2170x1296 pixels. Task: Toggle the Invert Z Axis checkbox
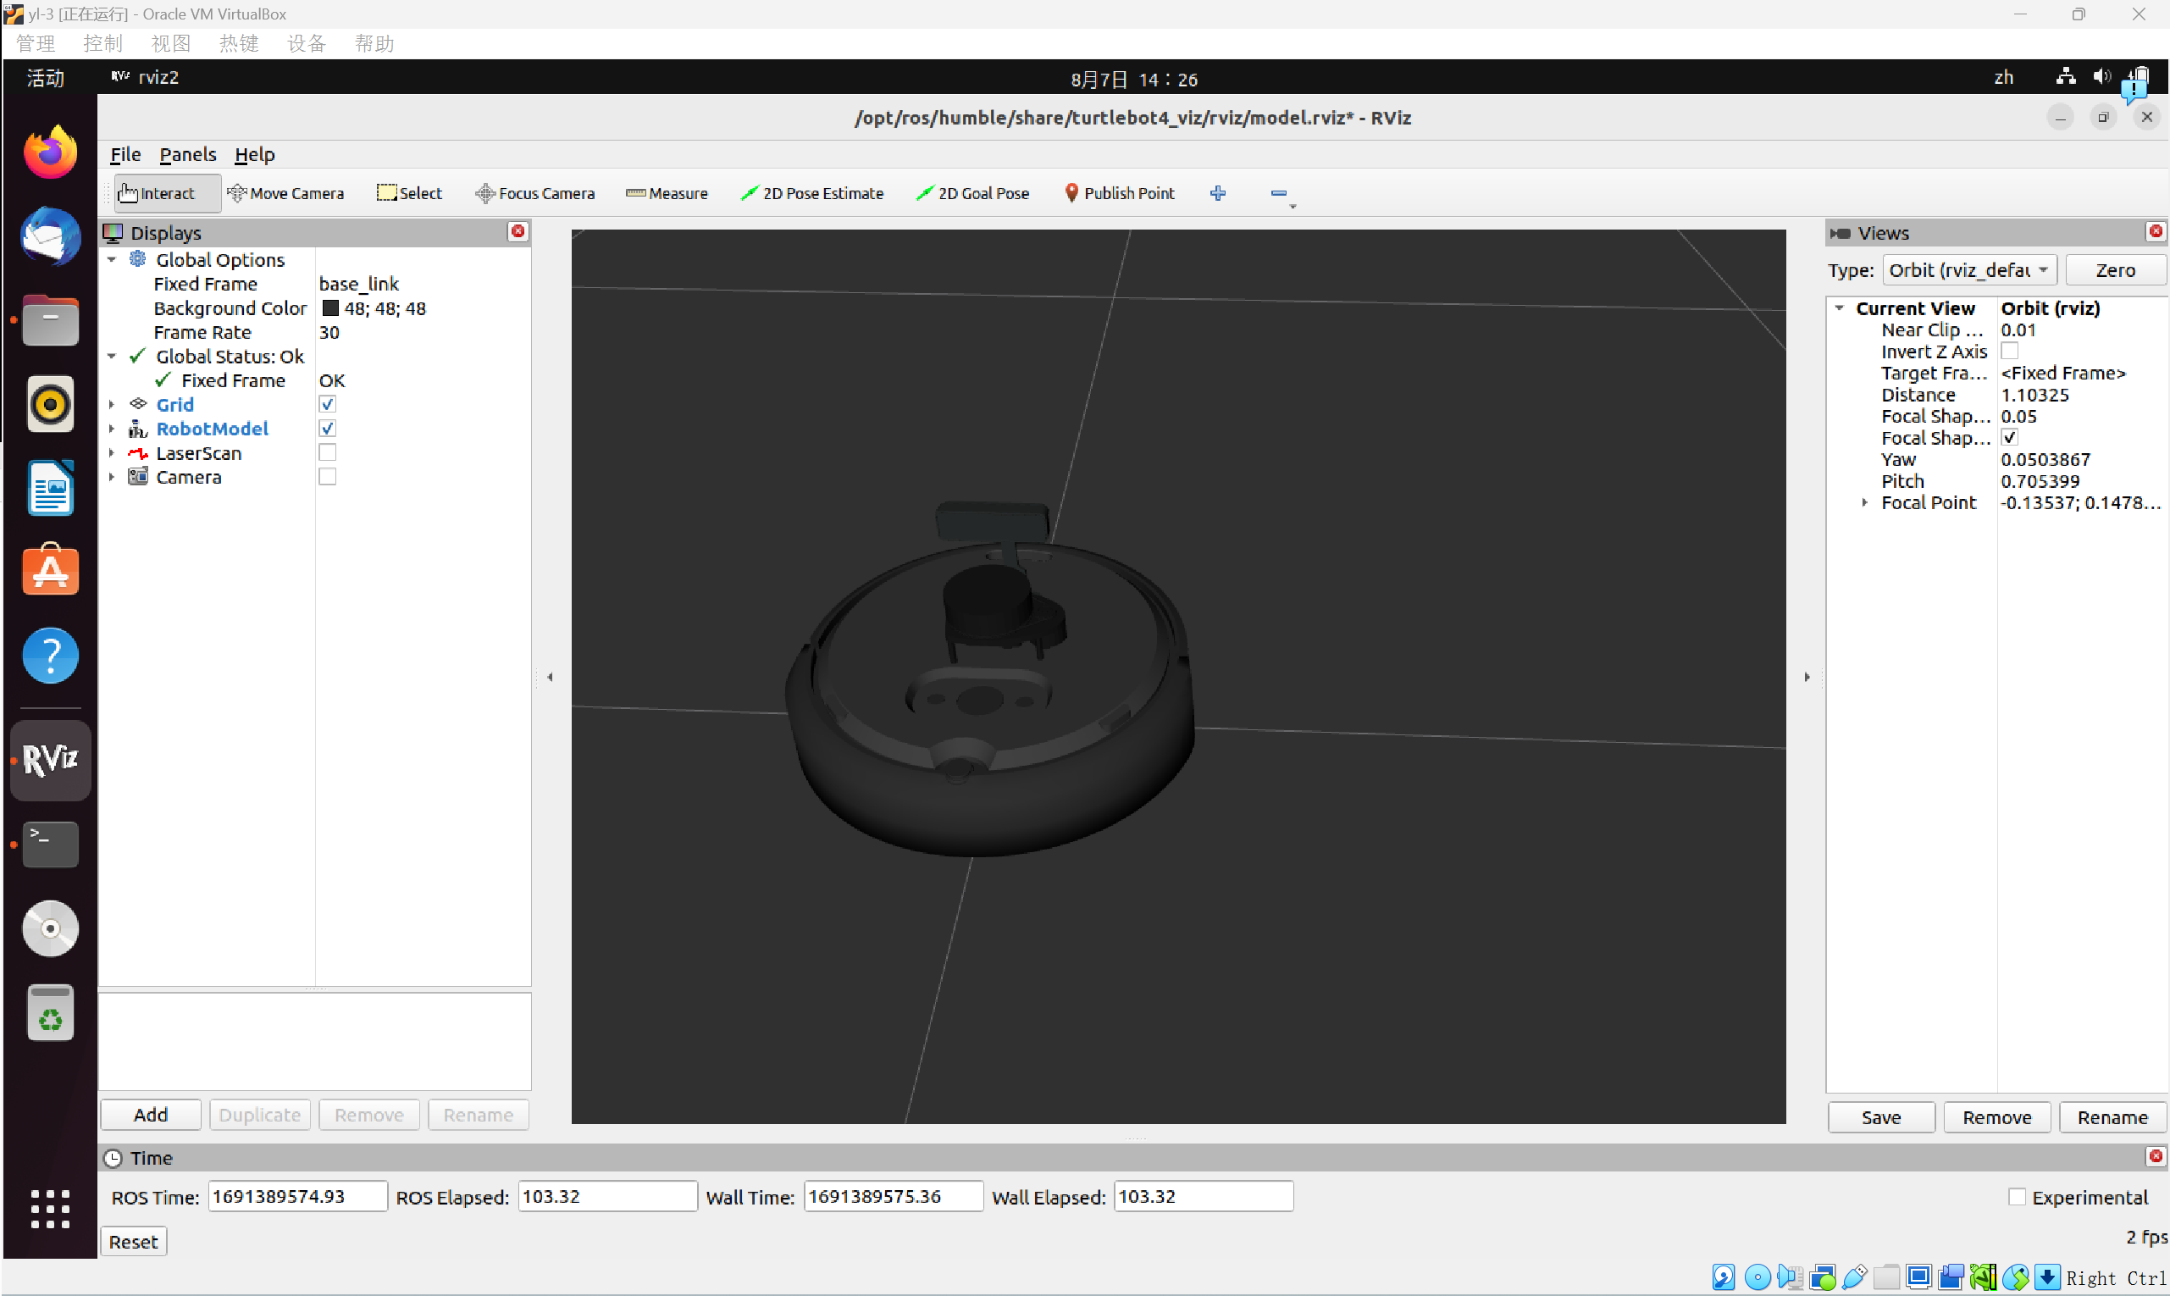tap(2009, 351)
